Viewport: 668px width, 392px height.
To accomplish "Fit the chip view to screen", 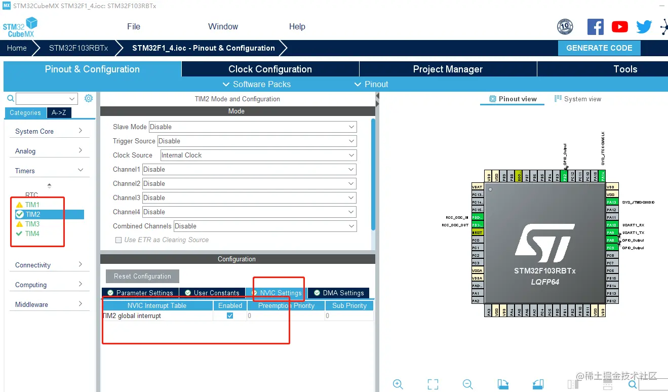I will (x=433, y=384).
